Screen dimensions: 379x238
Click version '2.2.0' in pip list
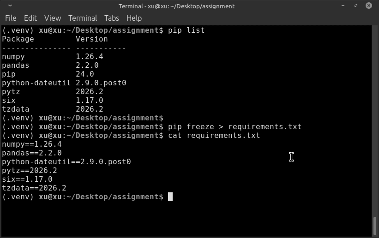coord(87,65)
